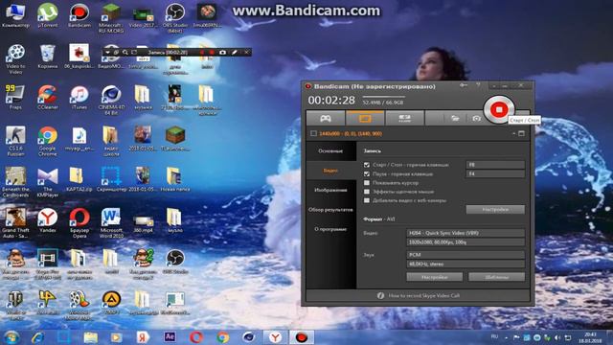Screen dimensions: 613x345
Task: Switch to Bandicam taskbar button
Action: point(302,337)
